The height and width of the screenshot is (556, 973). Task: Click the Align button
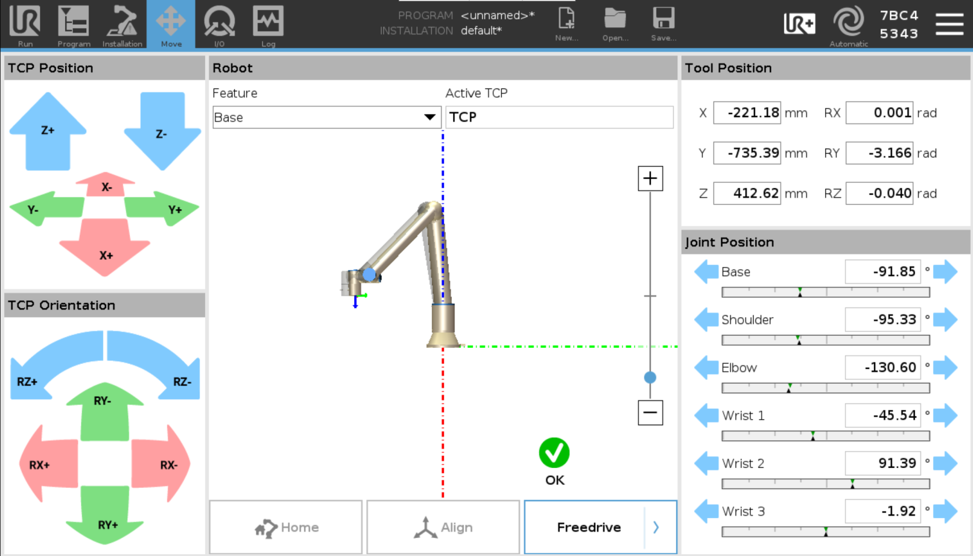point(442,526)
